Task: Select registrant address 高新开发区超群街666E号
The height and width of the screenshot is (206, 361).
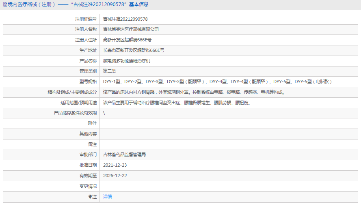Action: 127,40
